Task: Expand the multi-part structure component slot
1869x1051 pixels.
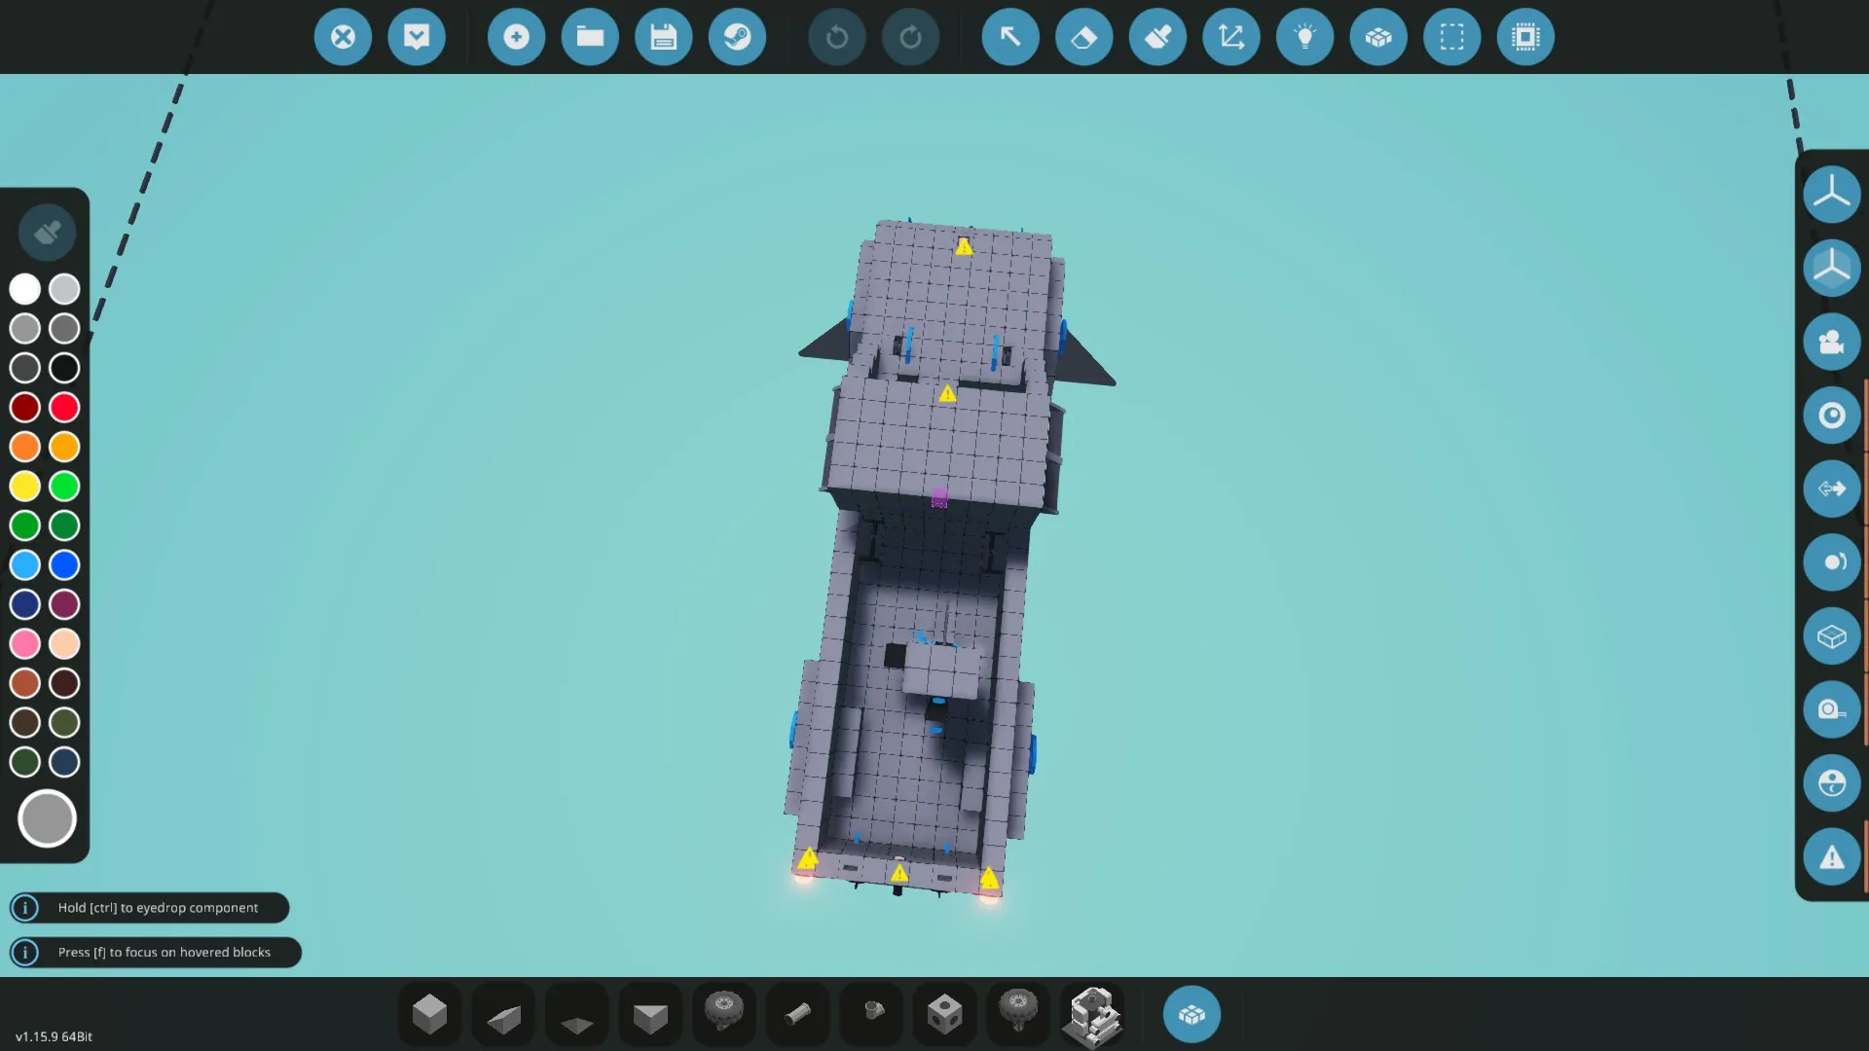Action: point(1092,1015)
